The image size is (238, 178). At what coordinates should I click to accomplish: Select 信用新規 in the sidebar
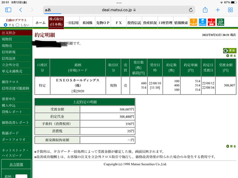pyautogui.click(x=9, y=52)
